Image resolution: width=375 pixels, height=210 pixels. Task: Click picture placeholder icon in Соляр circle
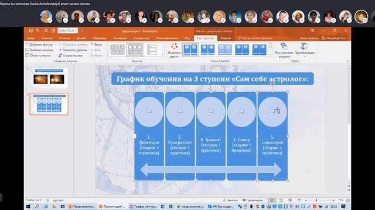tap(241, 111)
